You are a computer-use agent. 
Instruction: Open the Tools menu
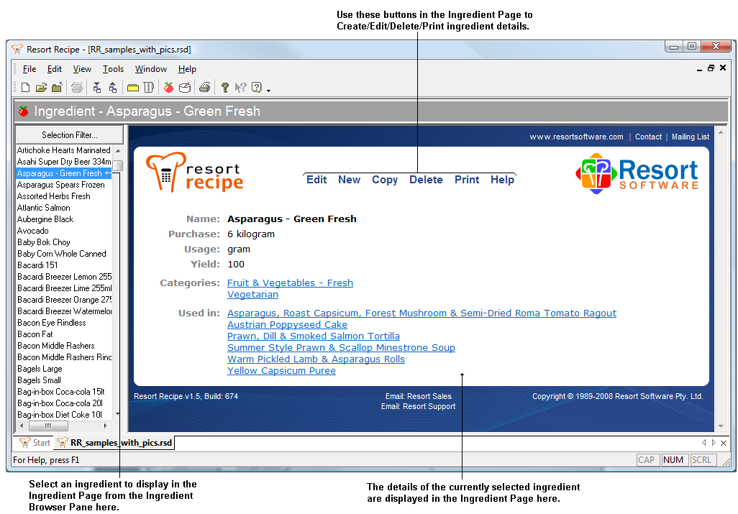114,69
